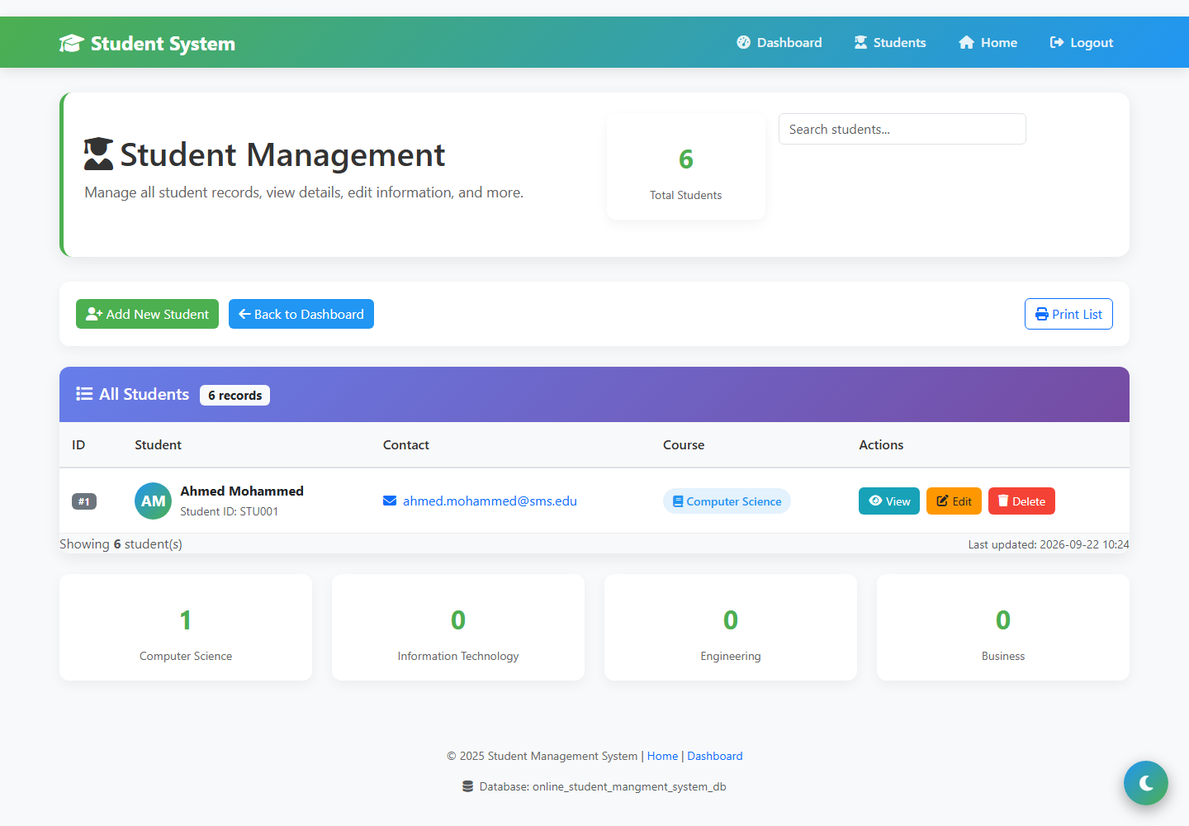Go Back to Dashboard via blue button
The width and height of the screenshot is (1189, 826).
301,314
